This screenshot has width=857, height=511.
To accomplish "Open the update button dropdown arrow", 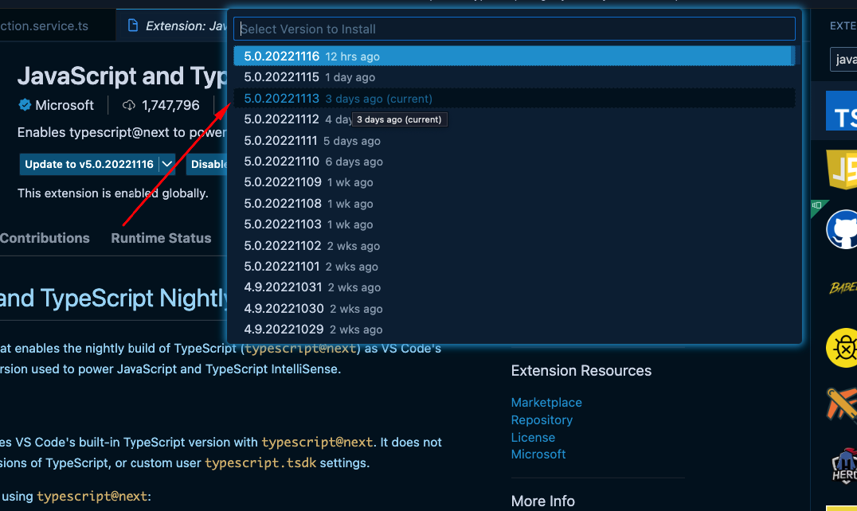I will coord(167,164).
